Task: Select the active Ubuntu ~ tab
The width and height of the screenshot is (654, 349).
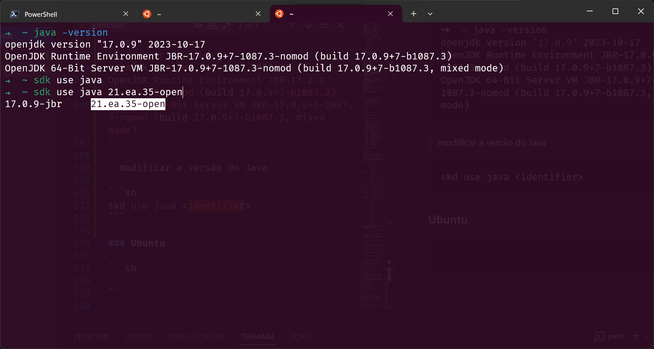Action: [336, 14]
